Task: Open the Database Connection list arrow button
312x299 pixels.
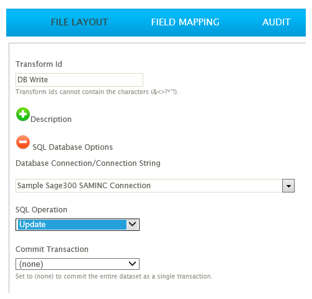Action: (x=288, y=186)
